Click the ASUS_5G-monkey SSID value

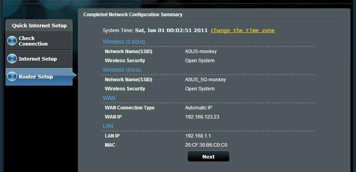pyautogui.click(x=205, y=80)
